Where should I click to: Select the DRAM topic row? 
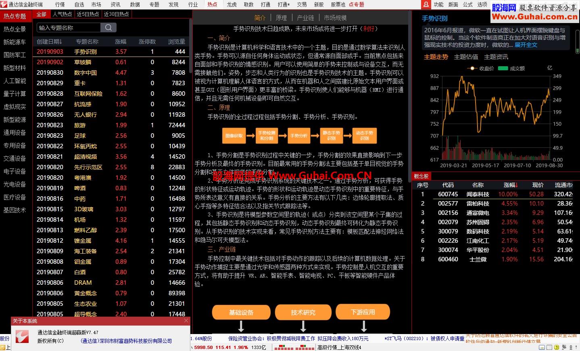tap(111, 283)
